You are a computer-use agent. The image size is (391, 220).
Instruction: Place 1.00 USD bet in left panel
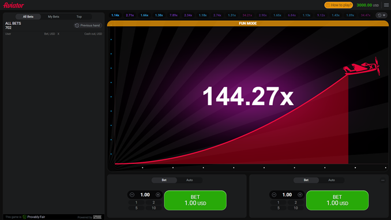tap(195, 200)
